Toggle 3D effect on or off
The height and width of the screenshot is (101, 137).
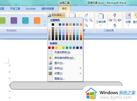click(x=115, y=20)
